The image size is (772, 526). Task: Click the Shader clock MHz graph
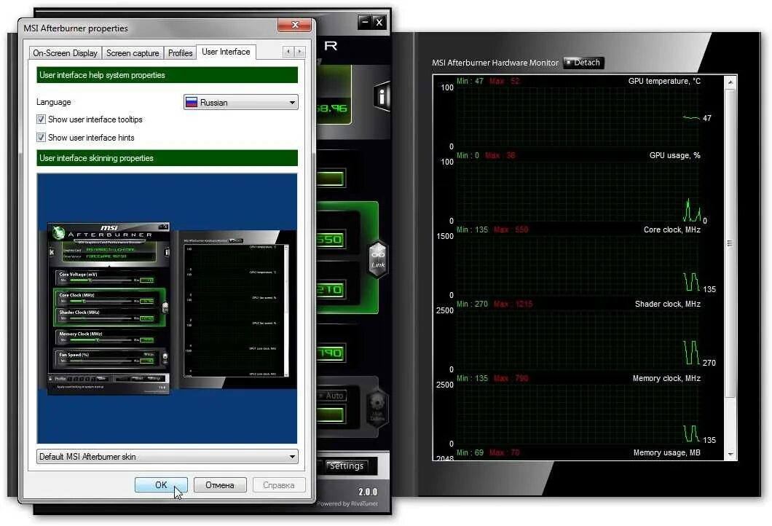578,340
